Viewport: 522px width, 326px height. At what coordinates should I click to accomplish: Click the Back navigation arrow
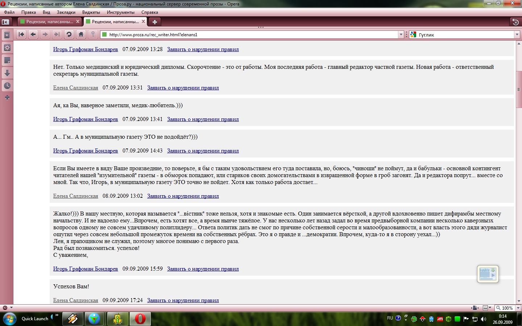(x=33, y=34)
